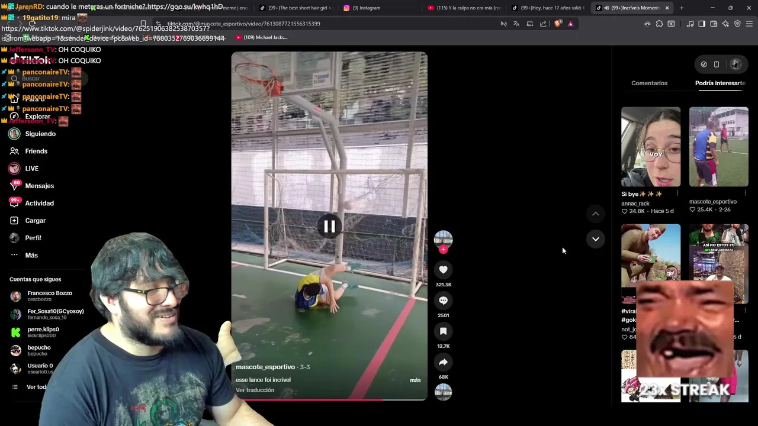Click 'Ver traducción' under the caption
758x426 pixels.
[x=255, y=390]
